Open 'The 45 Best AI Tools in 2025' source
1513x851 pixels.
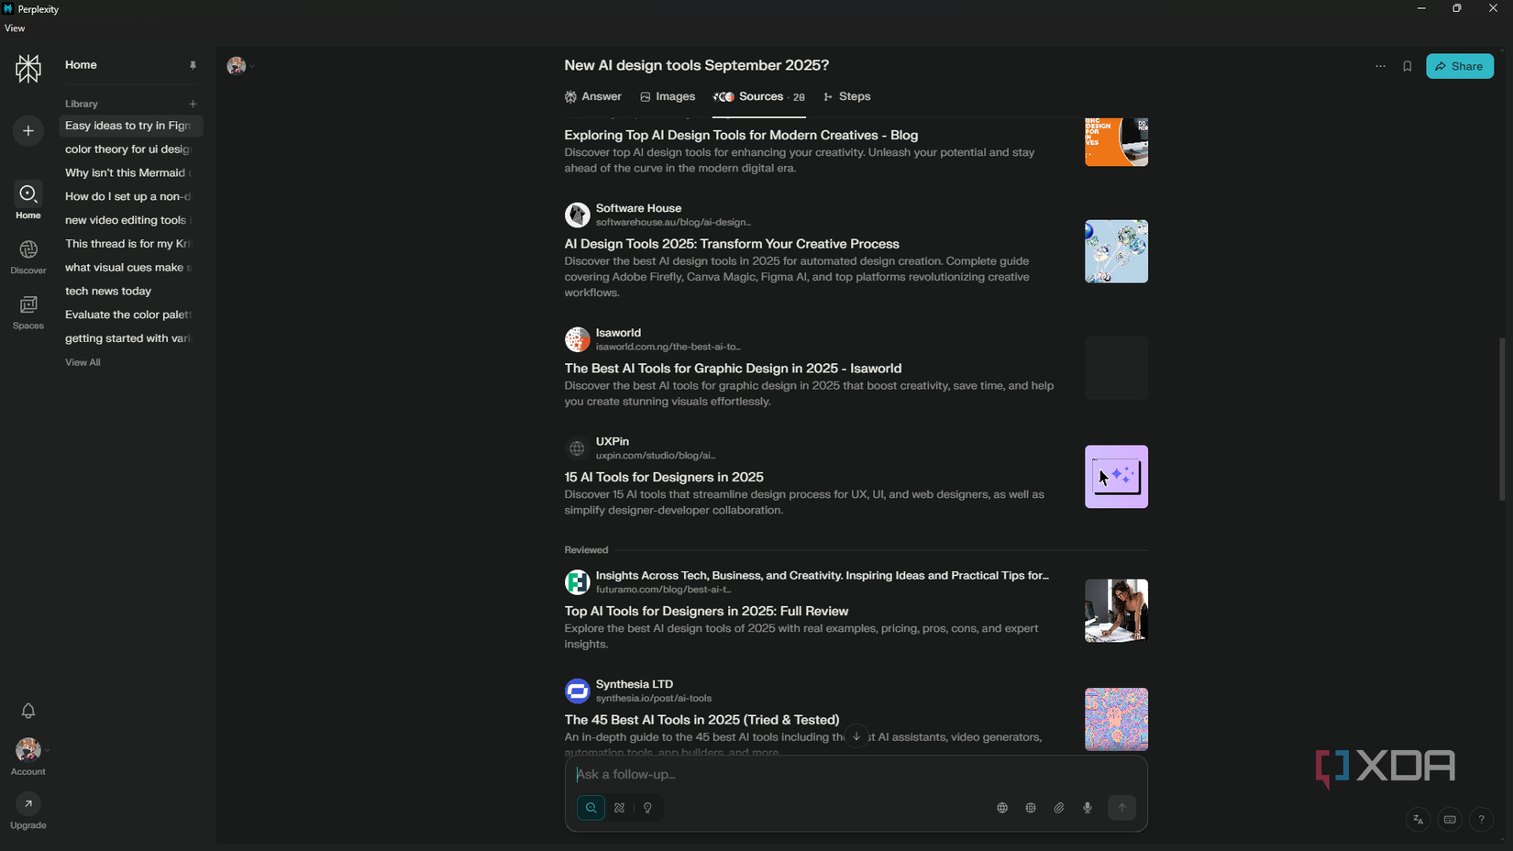point(701,720)
